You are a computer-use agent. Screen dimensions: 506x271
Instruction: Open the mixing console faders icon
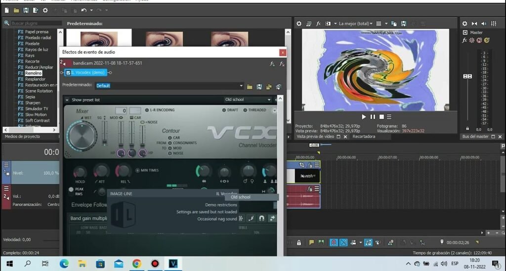[x=494, y=24]
